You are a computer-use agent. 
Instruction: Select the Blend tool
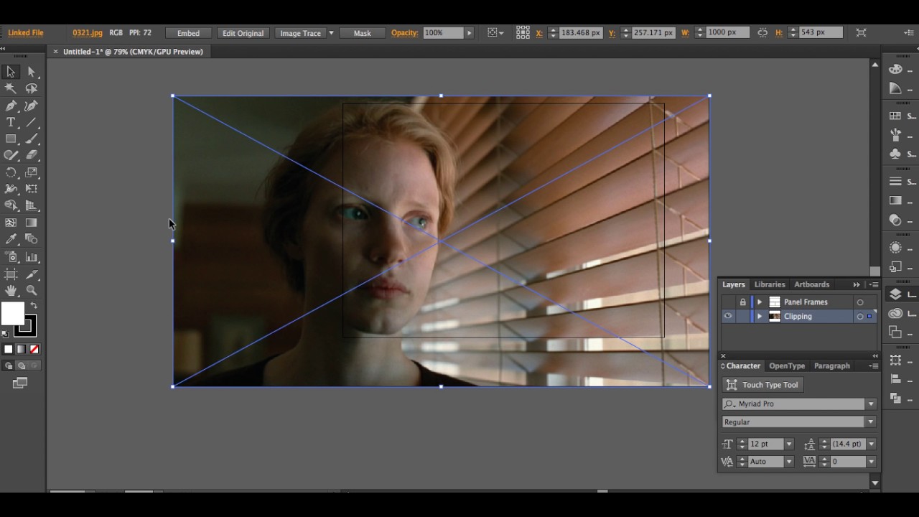point(32,239)
